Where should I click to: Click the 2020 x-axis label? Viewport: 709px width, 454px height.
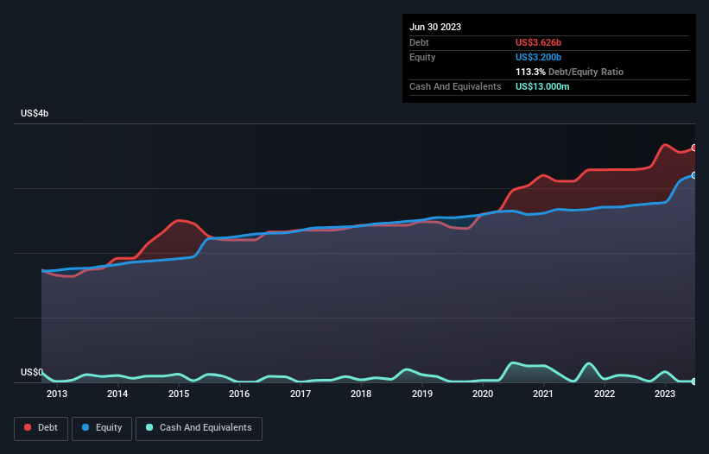[483, 394]
